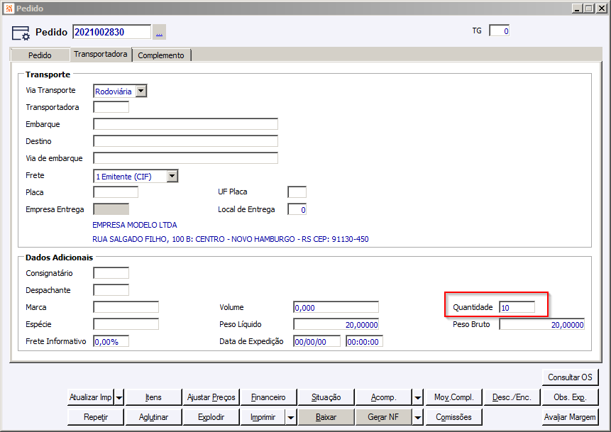Viewport: 611px width, 432px height.
Task: Expand the Frete Emitente (CIF) dropdown
Action: coord(172,176)
